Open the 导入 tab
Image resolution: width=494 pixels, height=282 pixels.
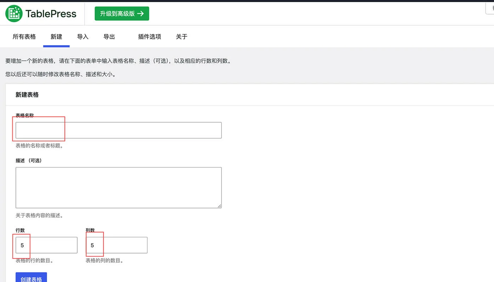click(x=83, y=36)
